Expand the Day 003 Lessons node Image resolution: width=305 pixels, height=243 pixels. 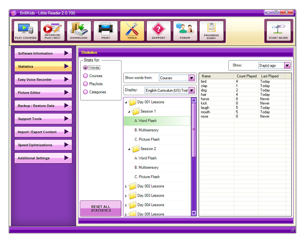pyautogui.click(x=126, y=196)
